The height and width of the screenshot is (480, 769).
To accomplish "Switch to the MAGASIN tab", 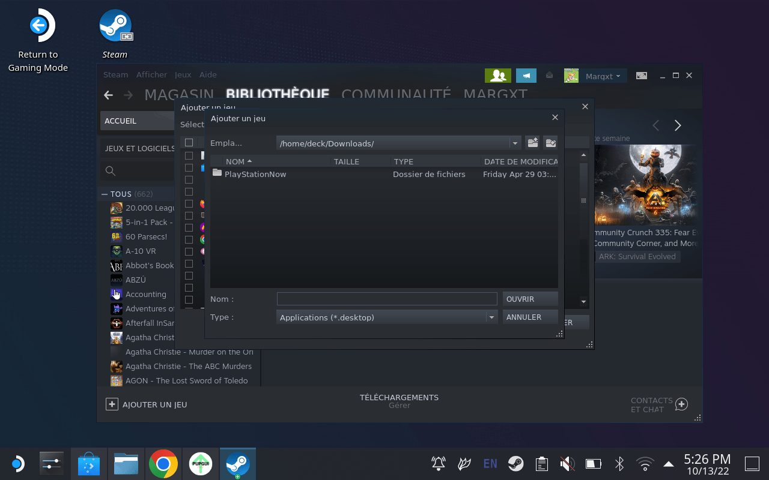I will click(x=179, y=94).
